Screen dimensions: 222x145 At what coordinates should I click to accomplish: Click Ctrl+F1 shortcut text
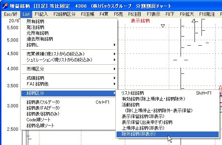point(103,102)
